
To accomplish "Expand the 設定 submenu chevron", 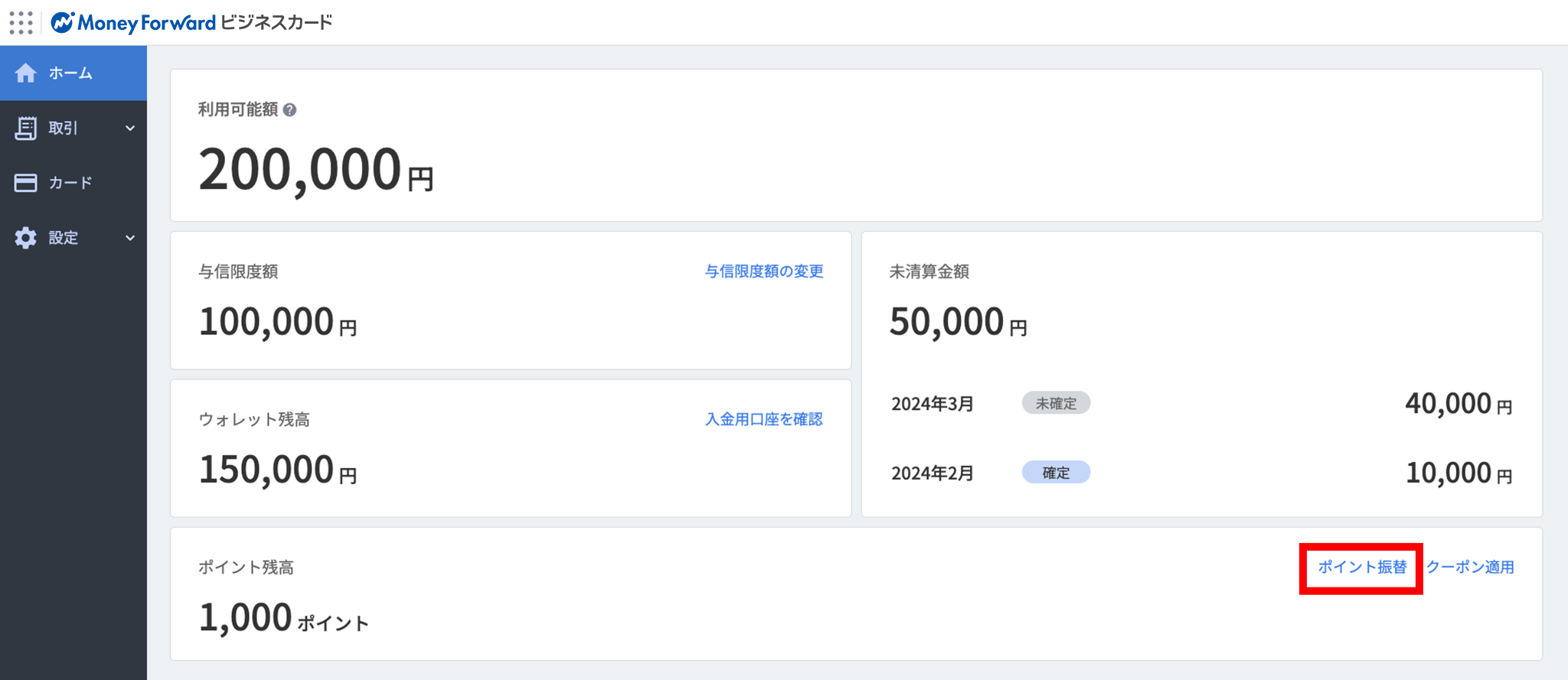I will [130, 238].
